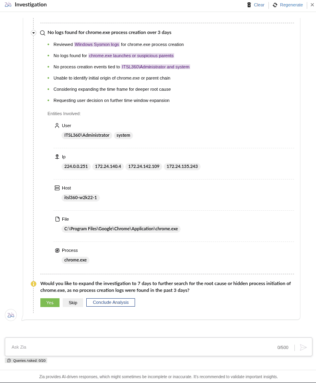
Task: Click the Queries Asked help icon
Action: click(9, 361)
